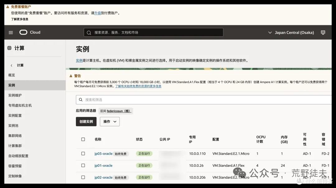Viewport: 336px width, 188px height.
Task: Click the 公共 IP column header
Action: 165,139
